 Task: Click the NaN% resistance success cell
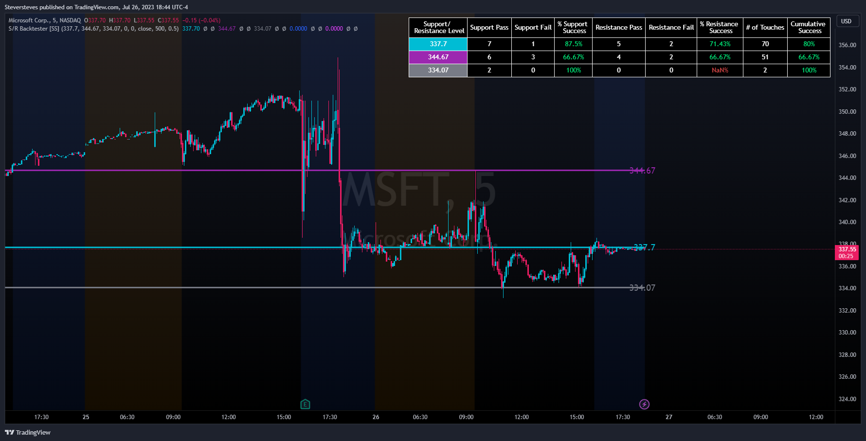tap(720, 70)
